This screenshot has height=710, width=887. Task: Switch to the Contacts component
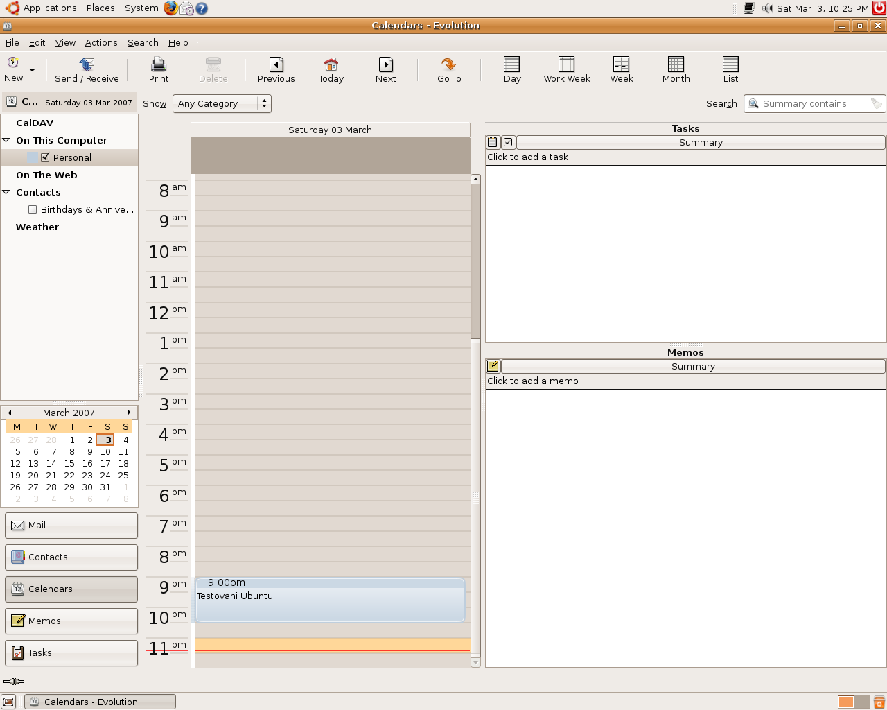click(x=71, y=557)
